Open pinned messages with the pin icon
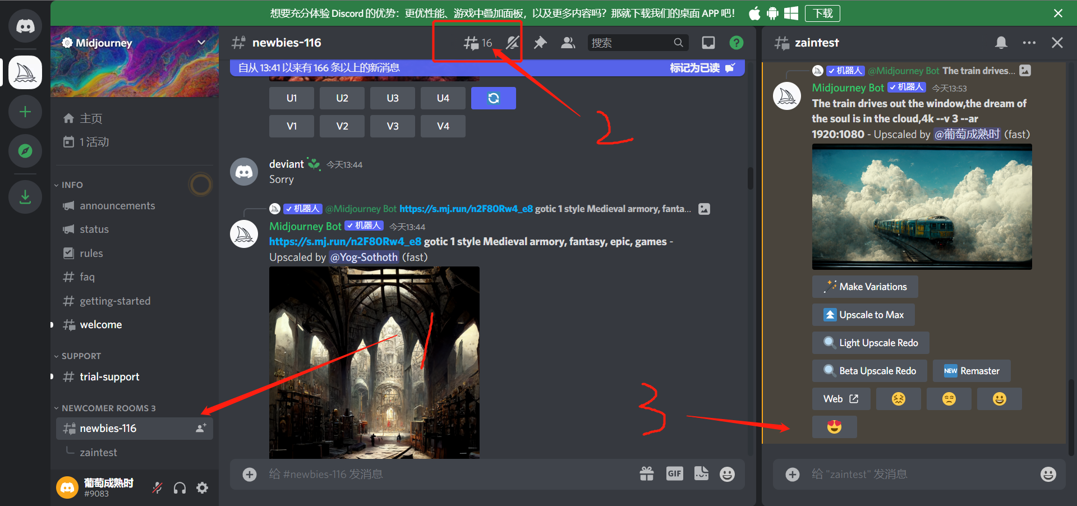This screenshot has width=1077, height=506. pos(540,43)
